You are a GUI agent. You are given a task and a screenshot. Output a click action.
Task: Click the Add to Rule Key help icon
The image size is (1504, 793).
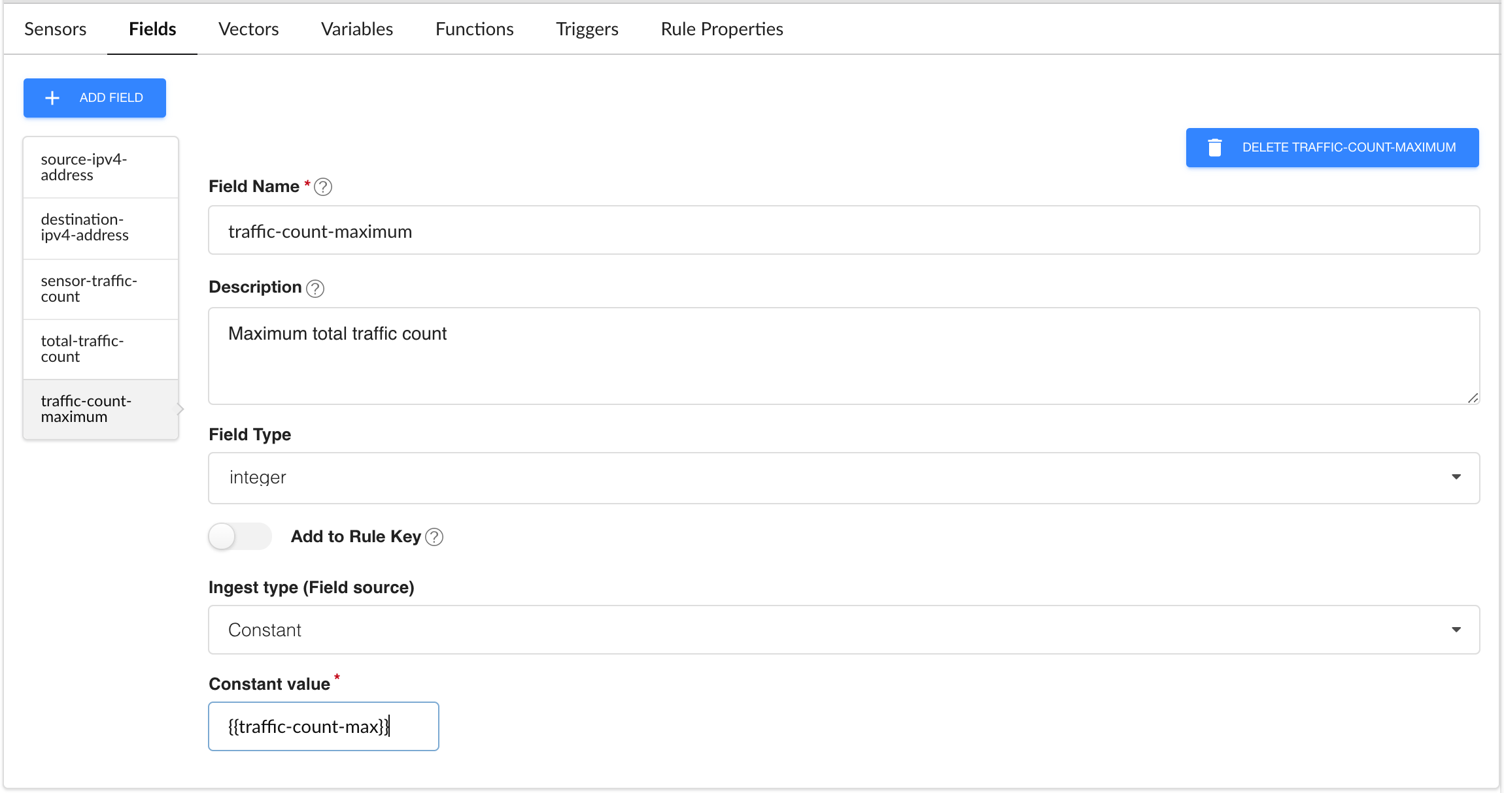(x=434, y=537)
